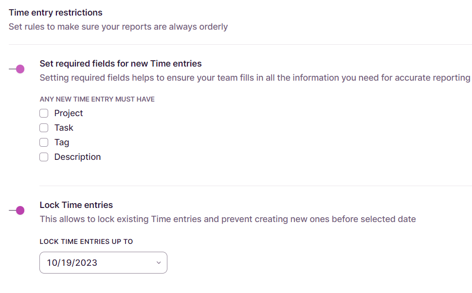The image size is (472, 293).
Task: Mark Description as a required field
Action: tap(44, 157)
